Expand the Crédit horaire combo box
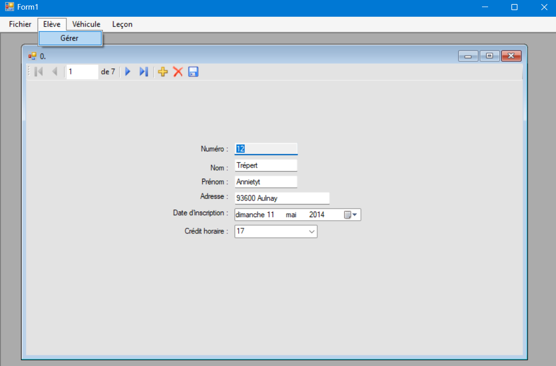Viewport: 556px width, 366px height. (x=311, y=231)
